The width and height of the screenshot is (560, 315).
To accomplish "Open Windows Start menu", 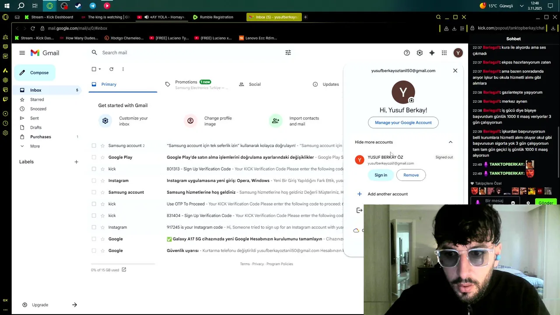I will 7,6.
